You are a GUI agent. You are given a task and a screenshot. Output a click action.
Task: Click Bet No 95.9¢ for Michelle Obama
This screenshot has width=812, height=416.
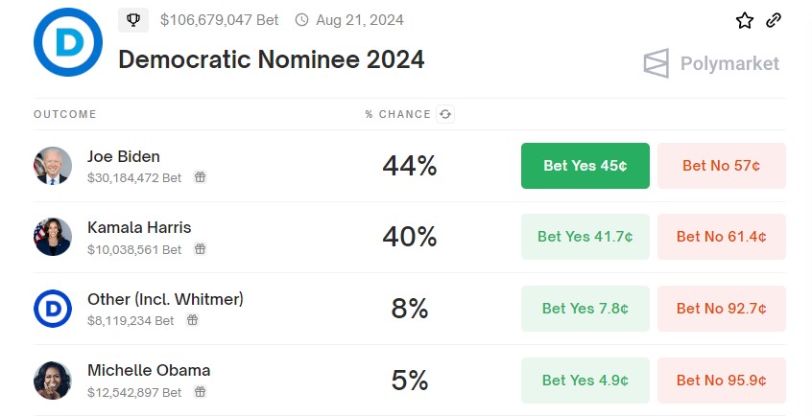pos(721,380)
